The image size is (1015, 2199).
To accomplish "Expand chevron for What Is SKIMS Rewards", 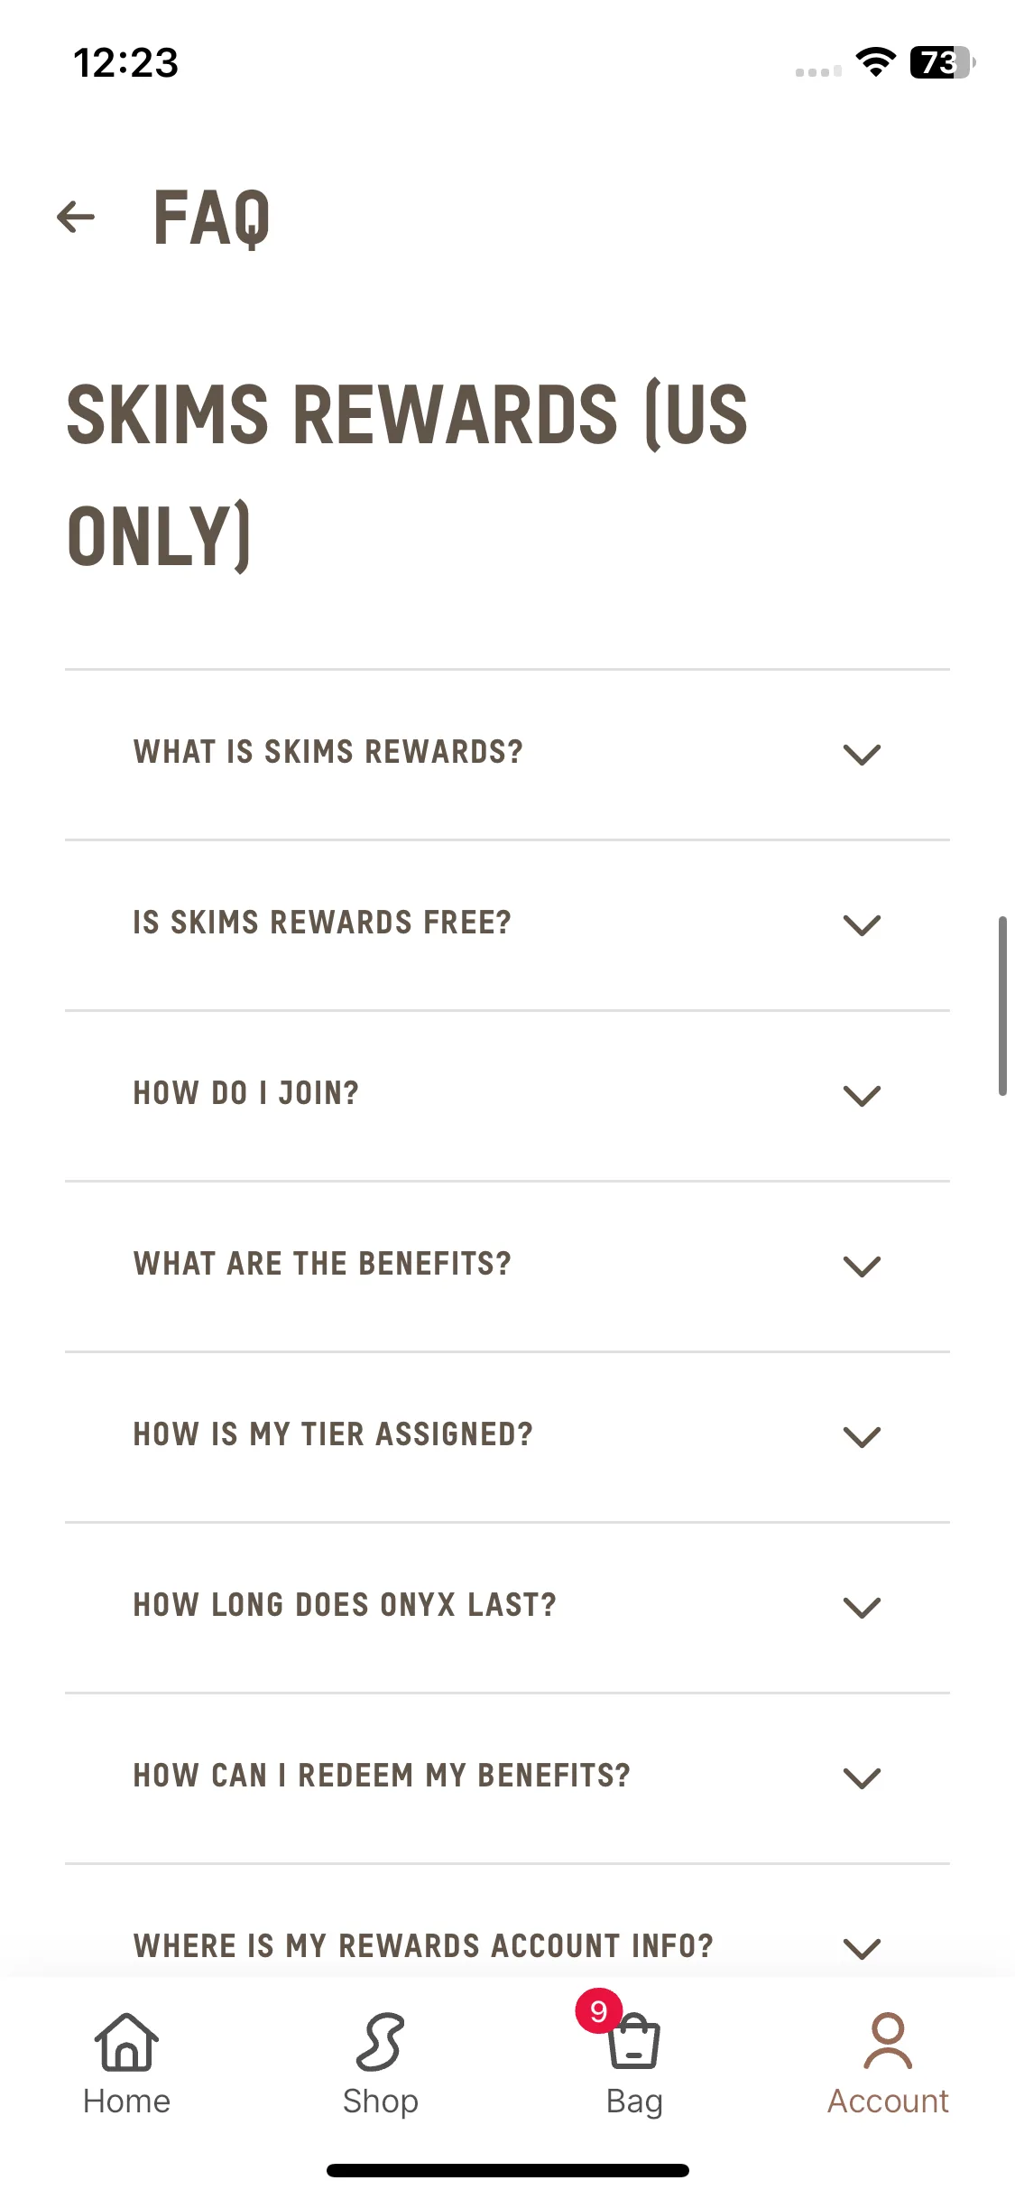I will [862, 755].
